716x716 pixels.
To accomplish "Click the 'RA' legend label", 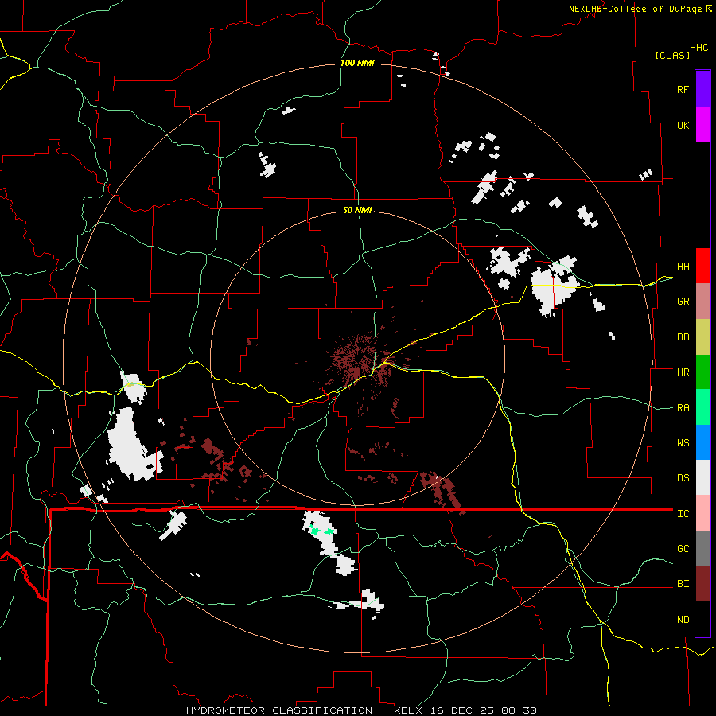I will coord(683,408).
